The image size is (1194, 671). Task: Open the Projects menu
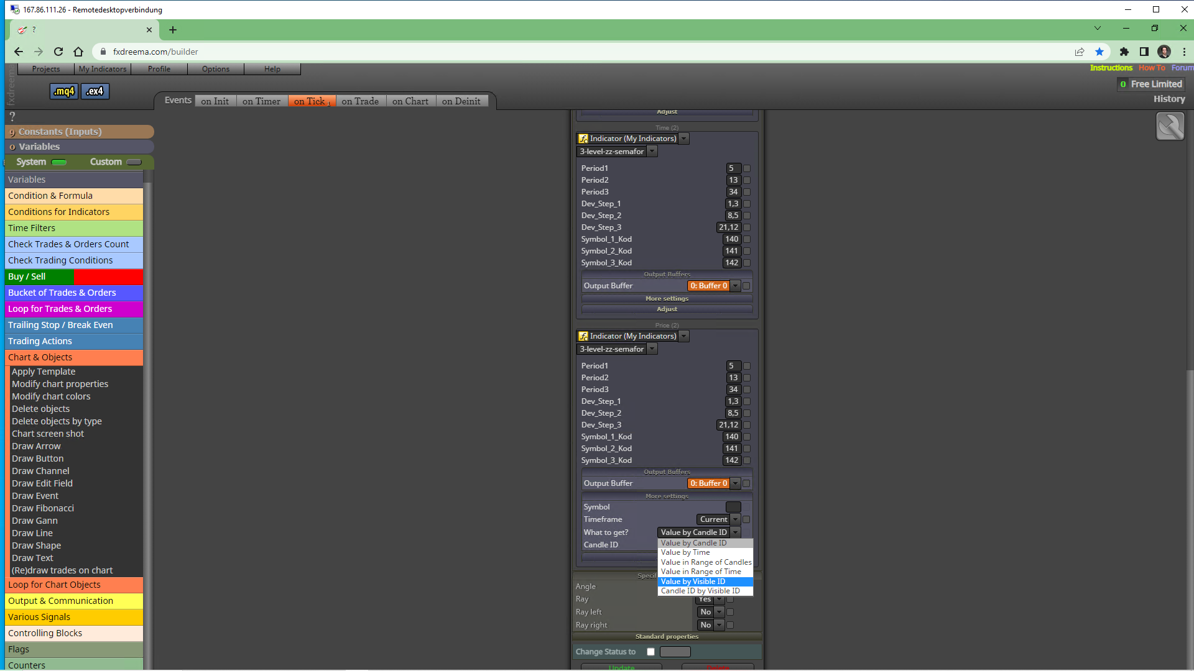point(46,69)
